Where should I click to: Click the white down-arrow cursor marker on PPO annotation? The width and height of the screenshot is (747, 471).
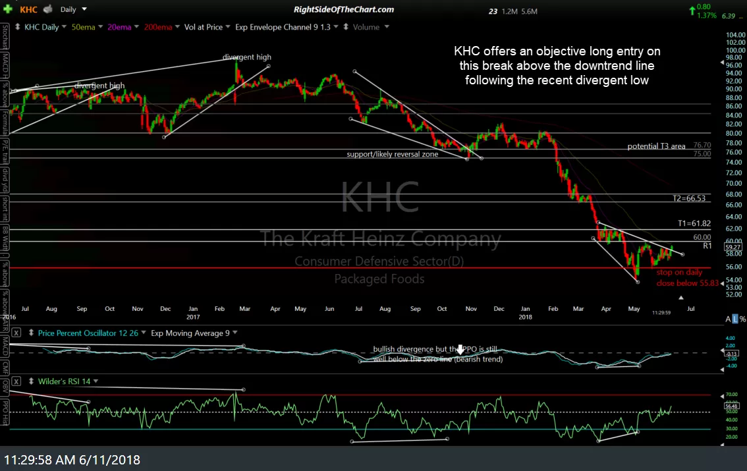(x=460, y=350)
